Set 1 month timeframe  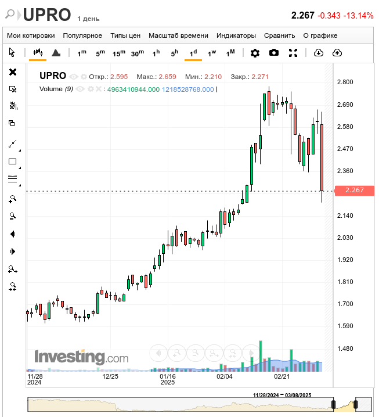coord(230,53)
